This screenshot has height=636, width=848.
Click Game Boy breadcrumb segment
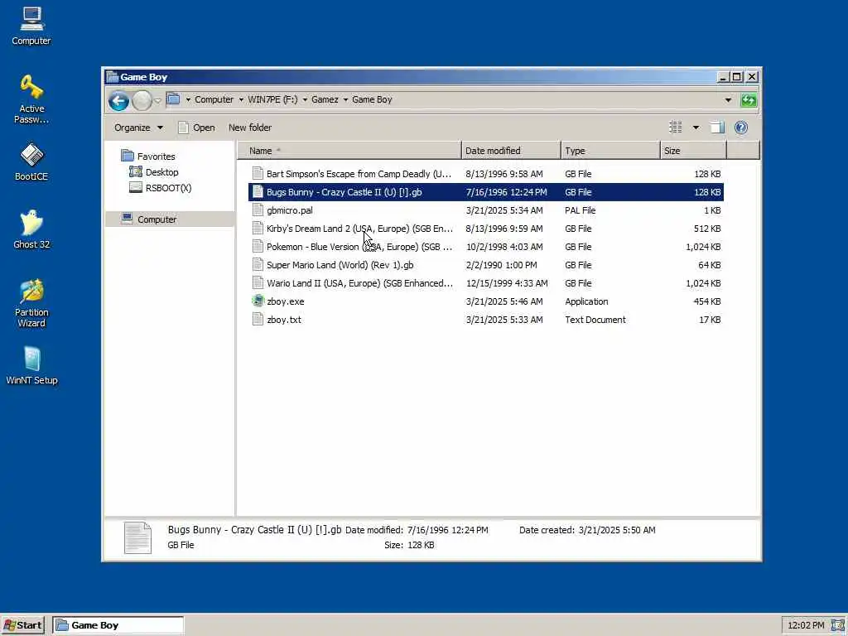(372, 99)
